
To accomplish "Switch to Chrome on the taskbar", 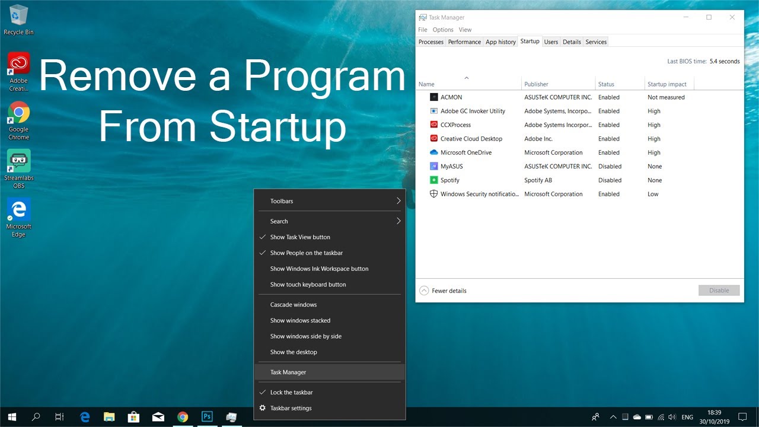I will (x=183, y=417).
